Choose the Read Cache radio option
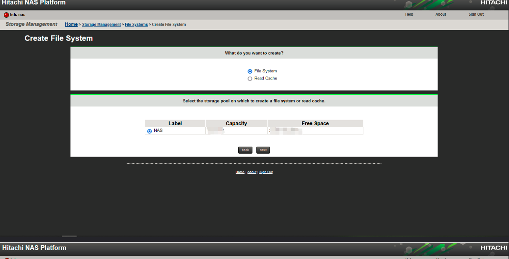 [x=250, y=79]
